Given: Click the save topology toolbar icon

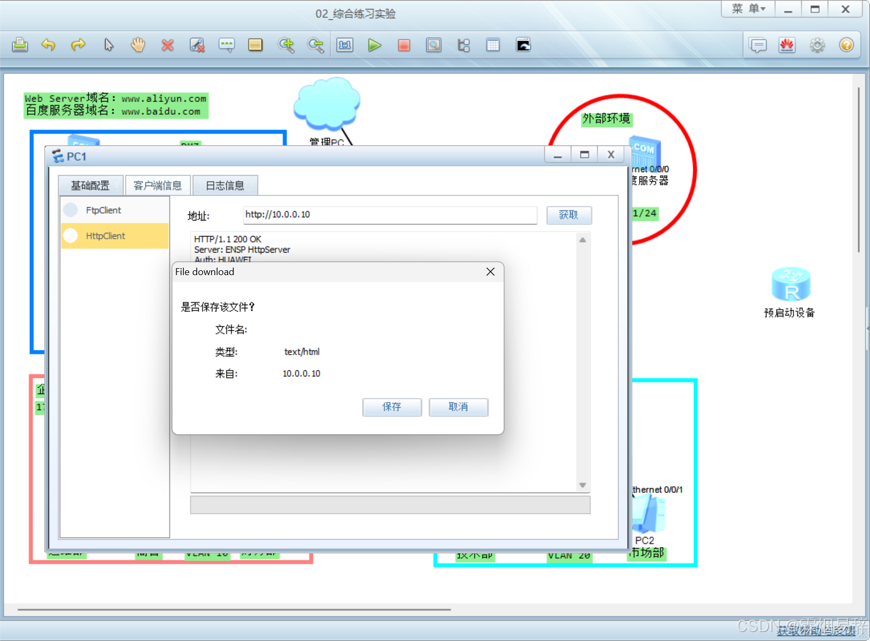Looking at the screenshot, I should (x=20, y=45).
